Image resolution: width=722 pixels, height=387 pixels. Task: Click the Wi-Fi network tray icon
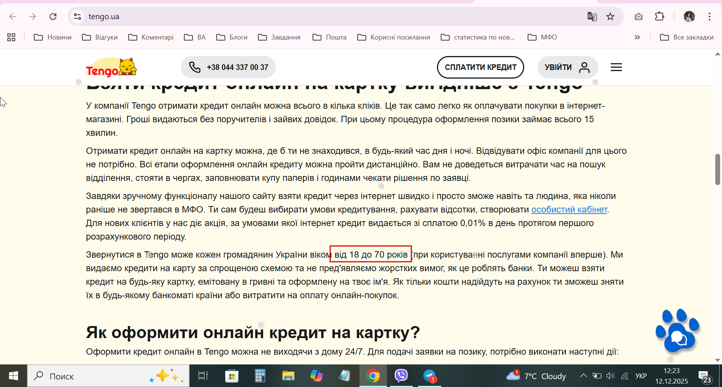625,376
